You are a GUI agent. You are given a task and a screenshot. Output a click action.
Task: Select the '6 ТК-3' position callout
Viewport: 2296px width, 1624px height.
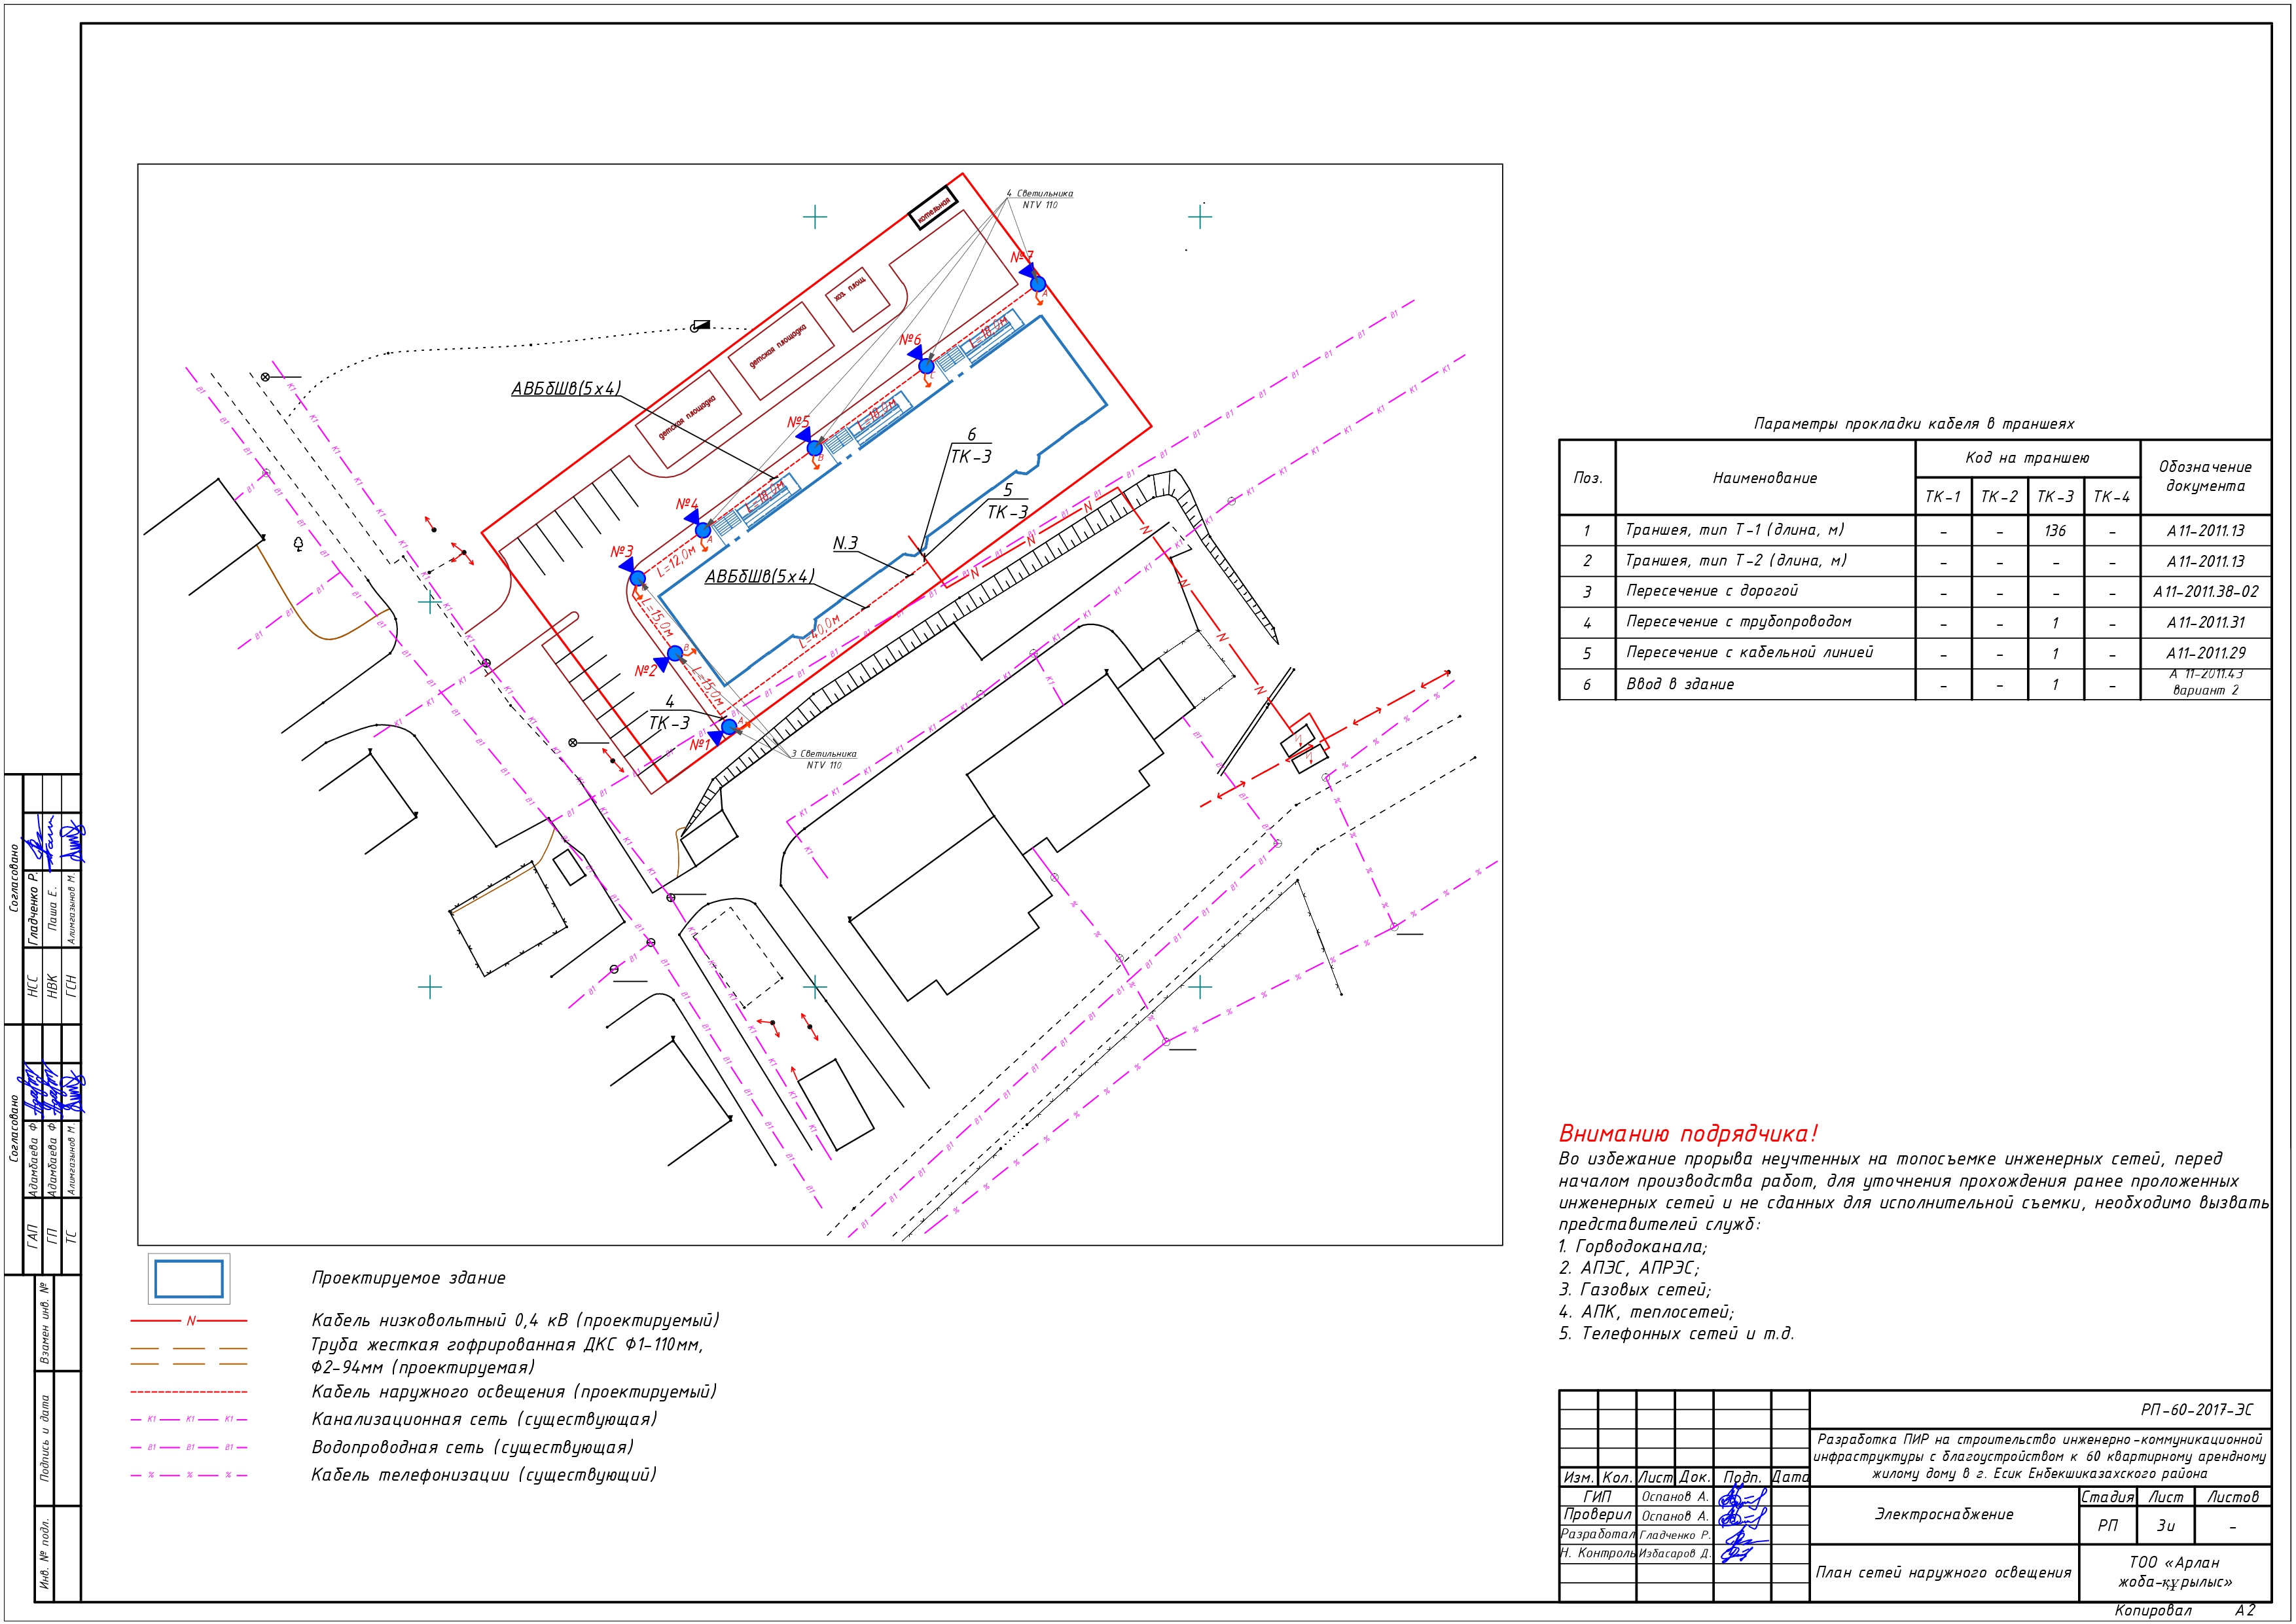(x=971, y=446)
